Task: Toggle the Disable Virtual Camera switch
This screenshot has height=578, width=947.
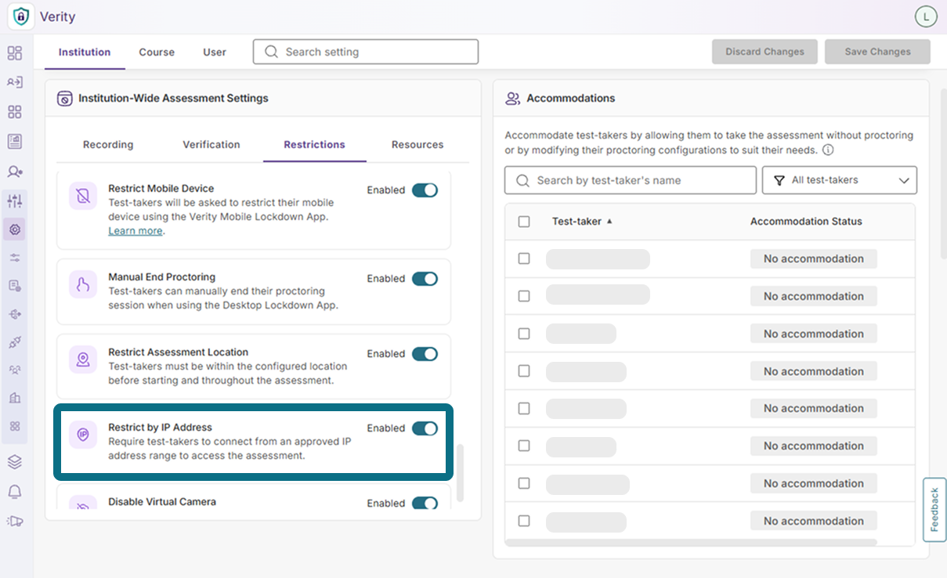Action: tap(425, 504)
